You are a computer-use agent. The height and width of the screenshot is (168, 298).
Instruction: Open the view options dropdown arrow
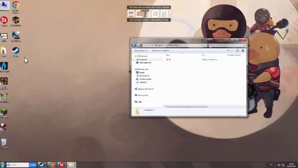coord(232,50)
